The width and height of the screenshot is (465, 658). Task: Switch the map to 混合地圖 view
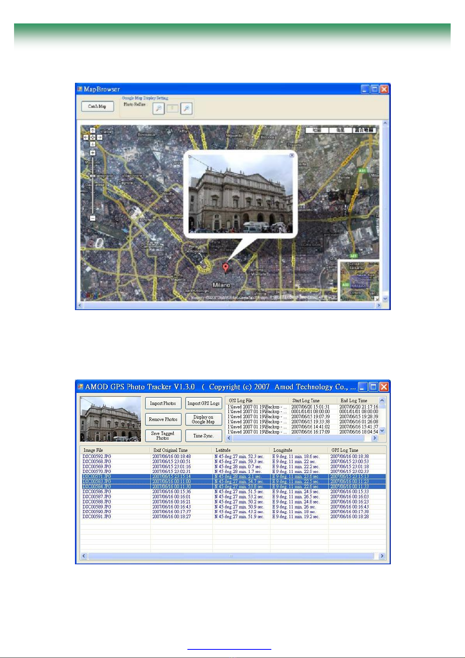[x=364, y=130]
